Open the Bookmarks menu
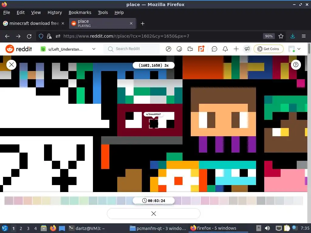 pyautogui.click(x=80, y=12)
